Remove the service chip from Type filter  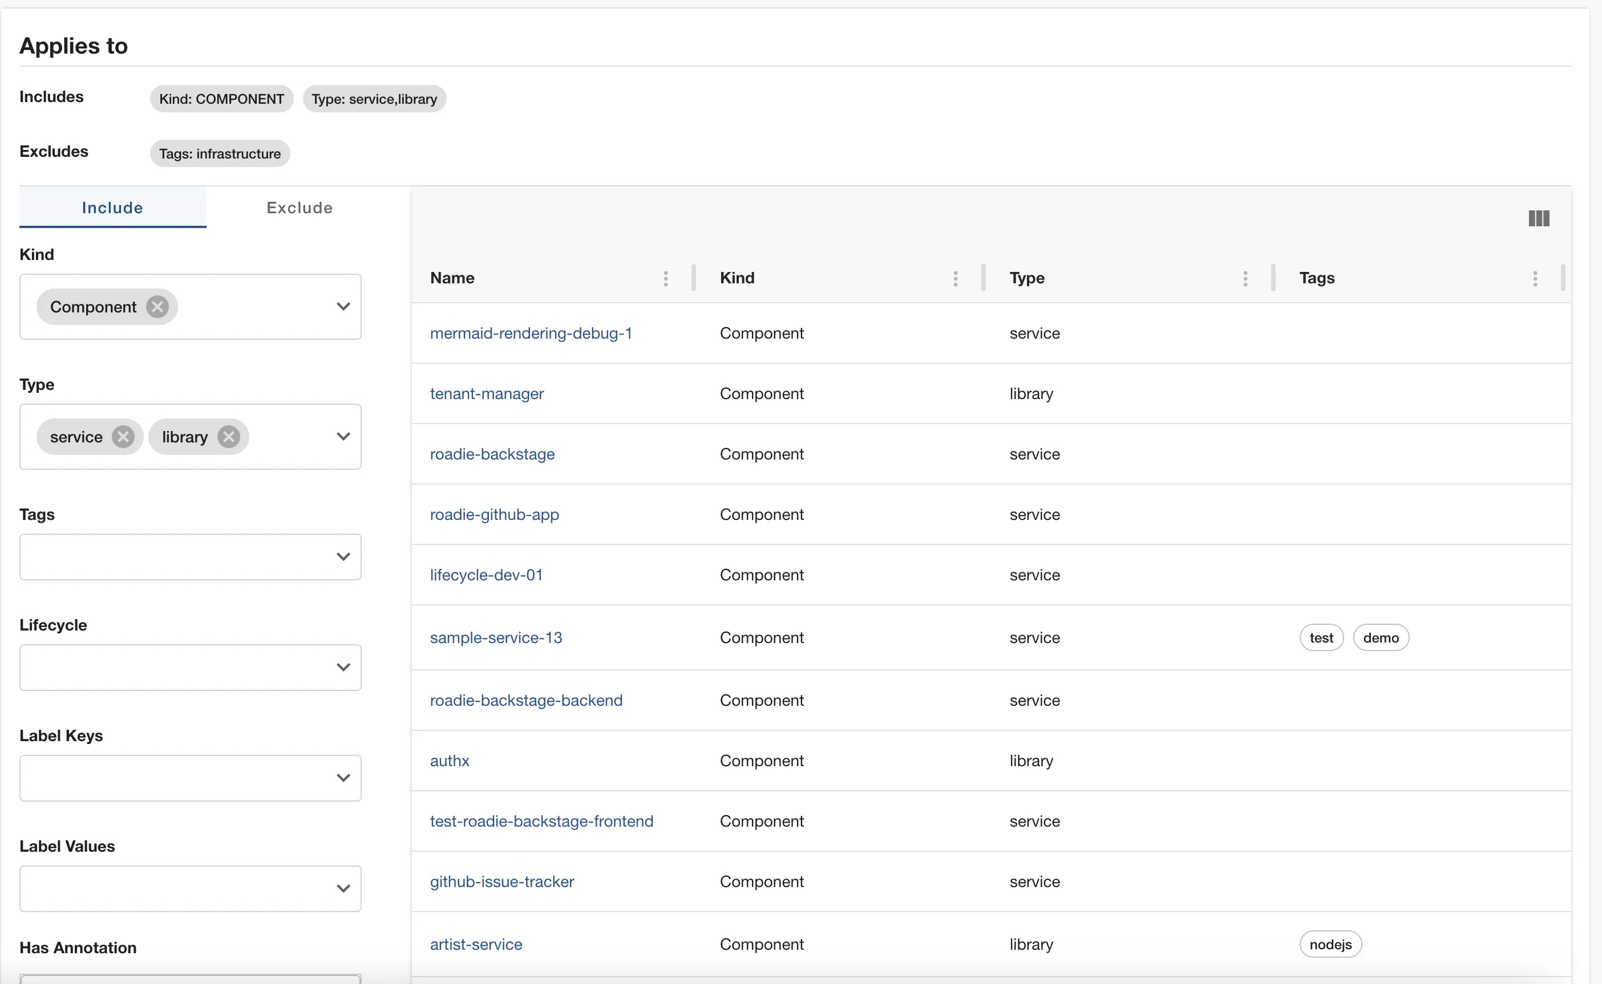pyautogui.click(x=124, y=437)
